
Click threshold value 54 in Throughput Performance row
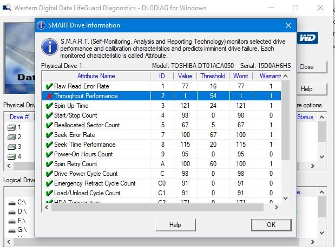coord(213,96)
